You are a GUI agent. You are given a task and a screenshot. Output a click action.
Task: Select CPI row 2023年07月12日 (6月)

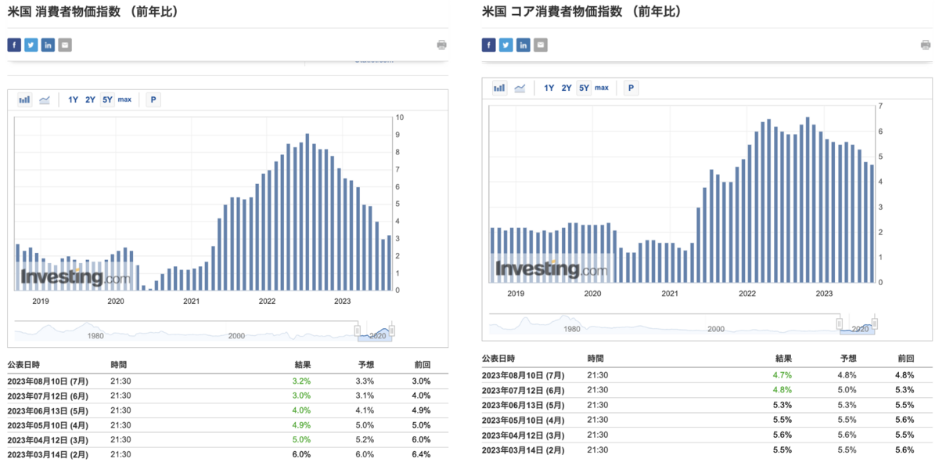point(228,396)
